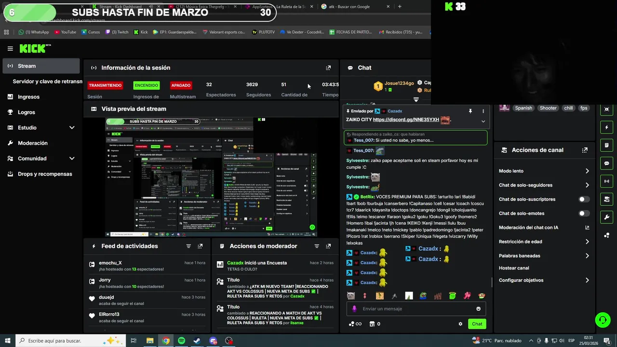Select the green halo emote in the emote row
The width and height of the screenshot is (617, 347).
point(452,295)
